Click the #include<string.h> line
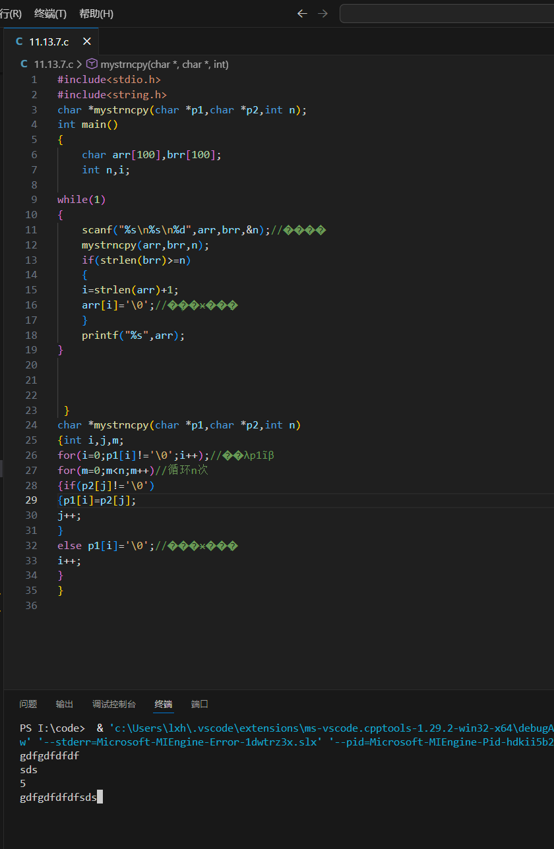Screen dimensions: 554x849 (x=112, y=95)
